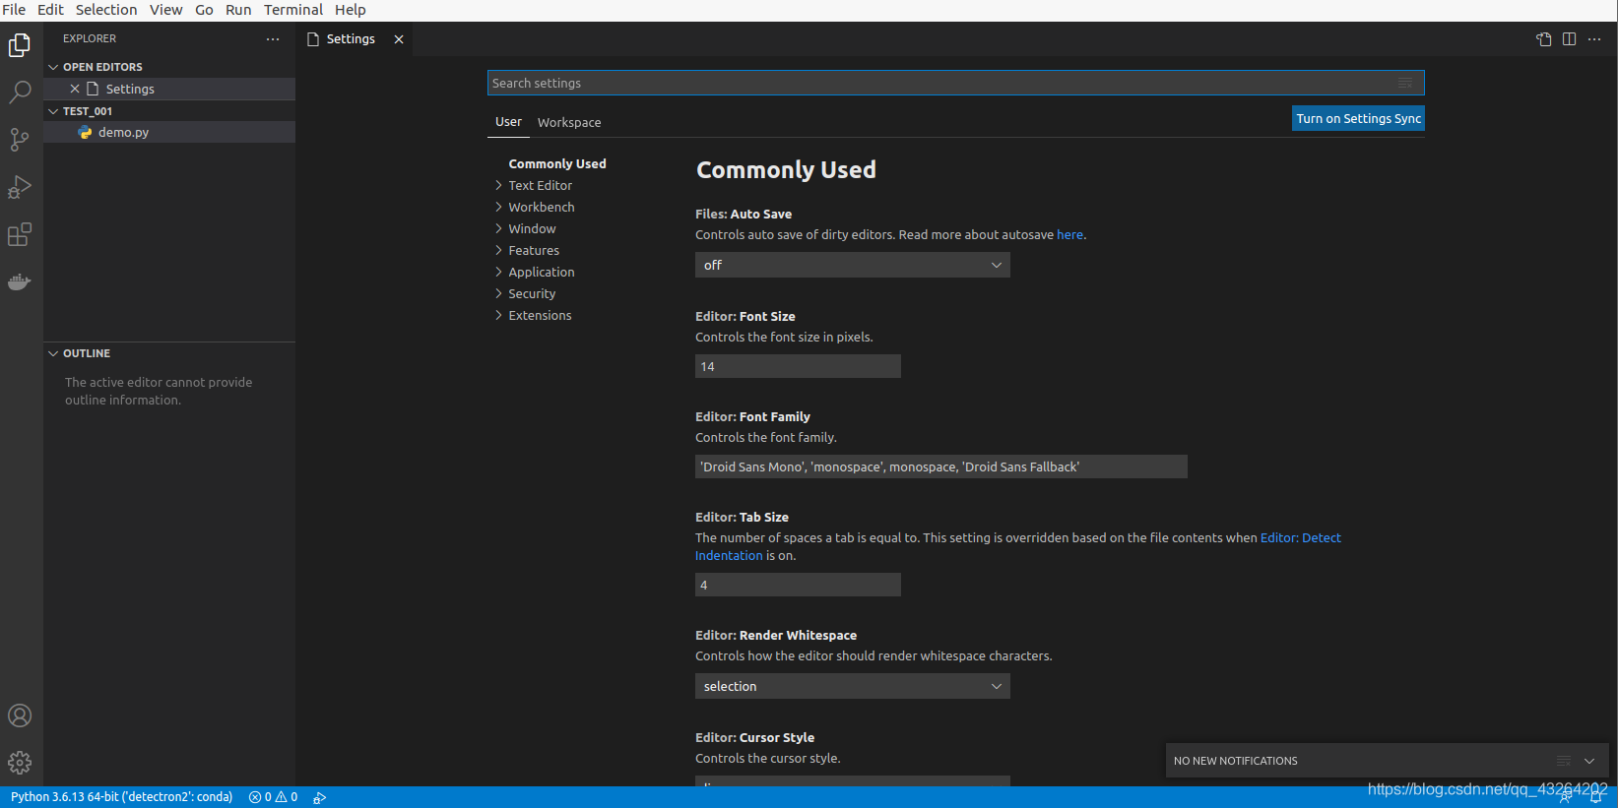Select Commonly Used settings category
This screenshot has width=1618, height=808.
pos(557,163)
